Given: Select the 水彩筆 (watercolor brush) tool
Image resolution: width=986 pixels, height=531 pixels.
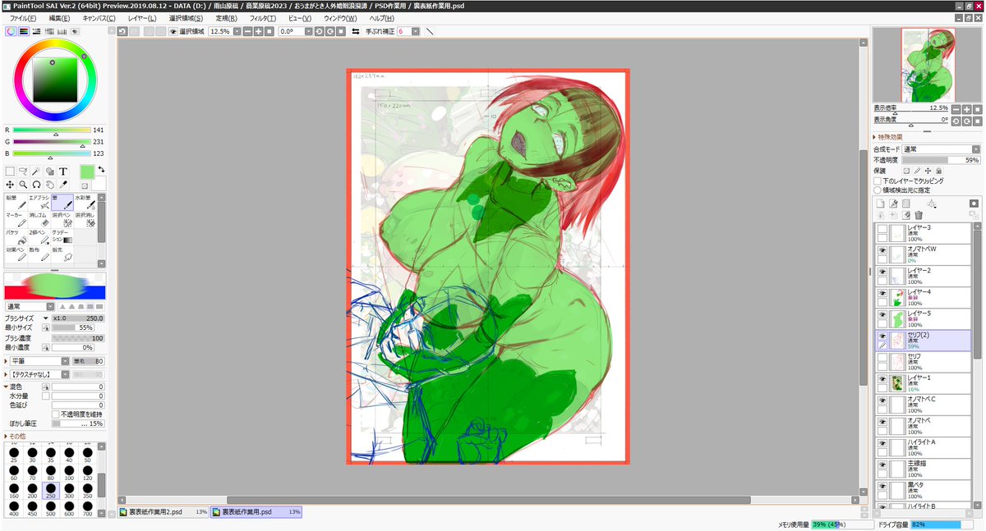Looking at the screenshot, I should [85, 202].
